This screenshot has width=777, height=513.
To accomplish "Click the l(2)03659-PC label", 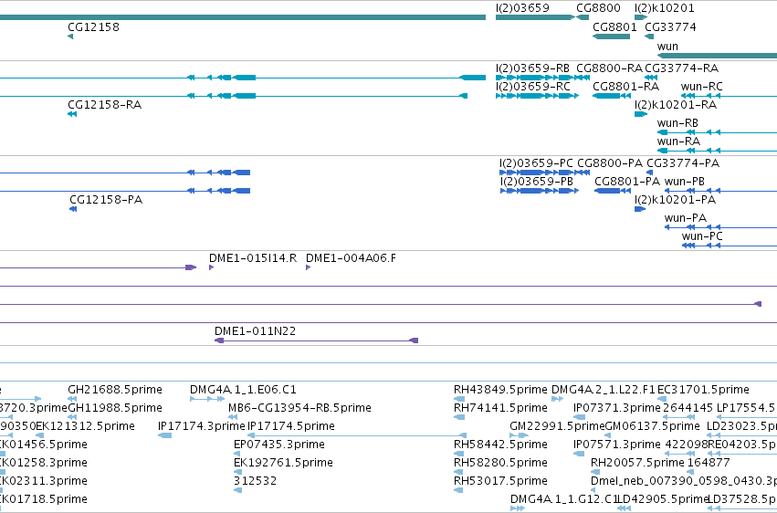I will [x=536, y=162].
